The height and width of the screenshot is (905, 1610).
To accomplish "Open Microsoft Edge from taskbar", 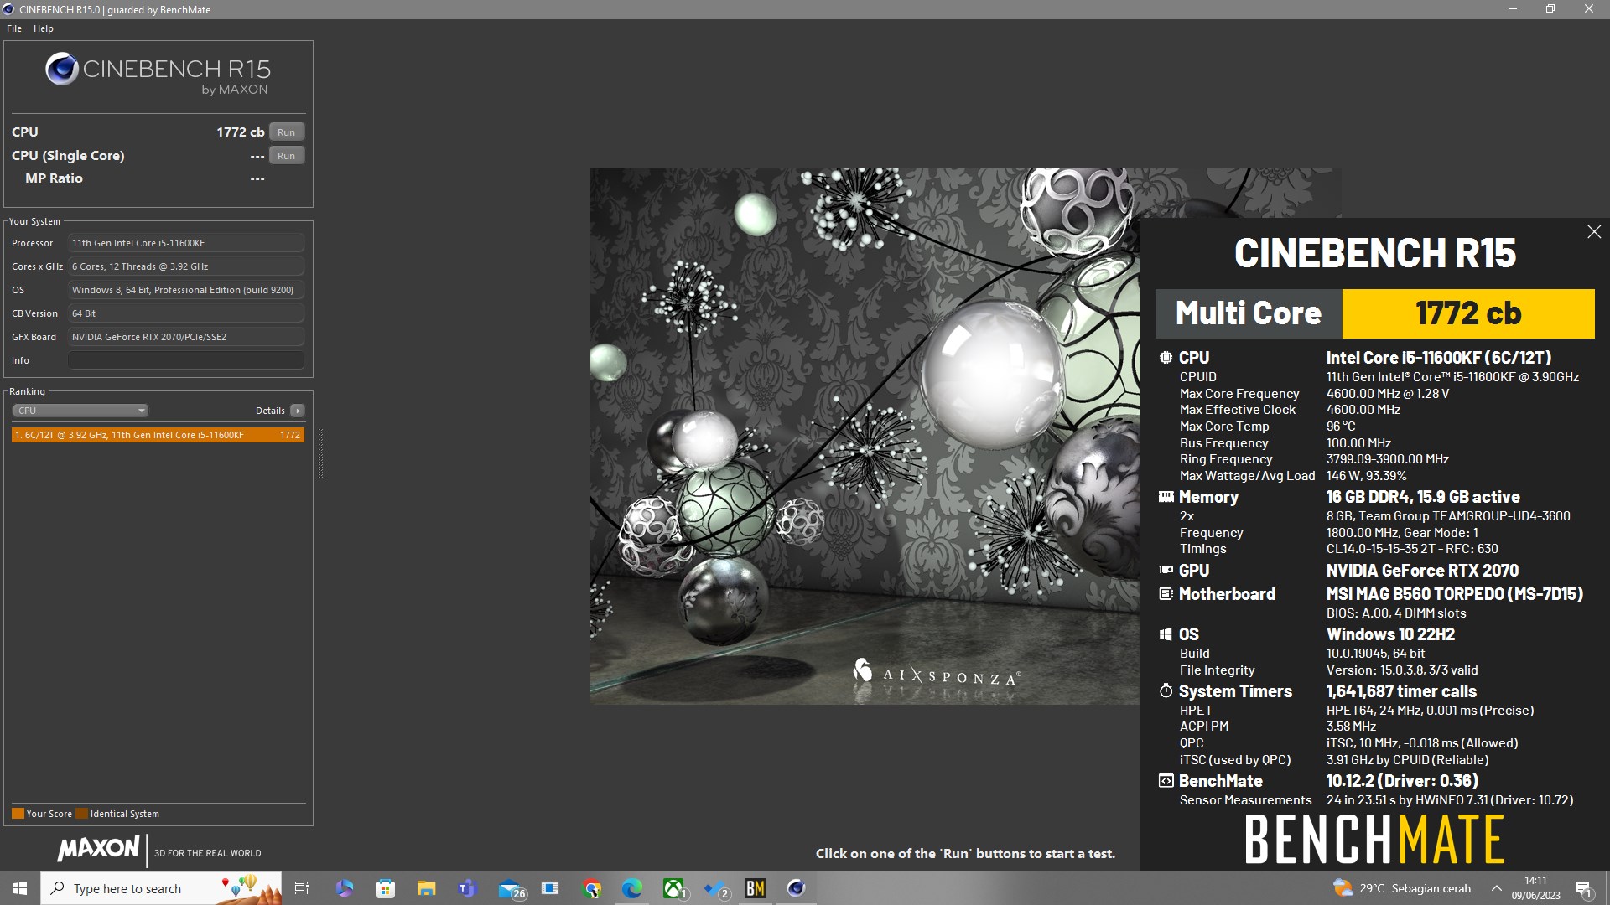I will pos(632,888).
